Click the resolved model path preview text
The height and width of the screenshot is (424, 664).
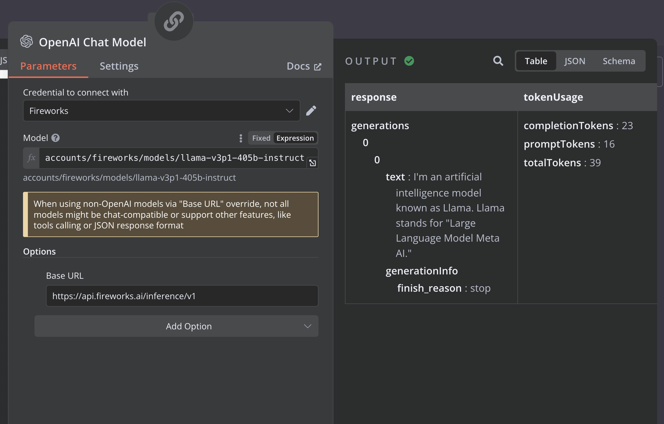click(129, 178)
